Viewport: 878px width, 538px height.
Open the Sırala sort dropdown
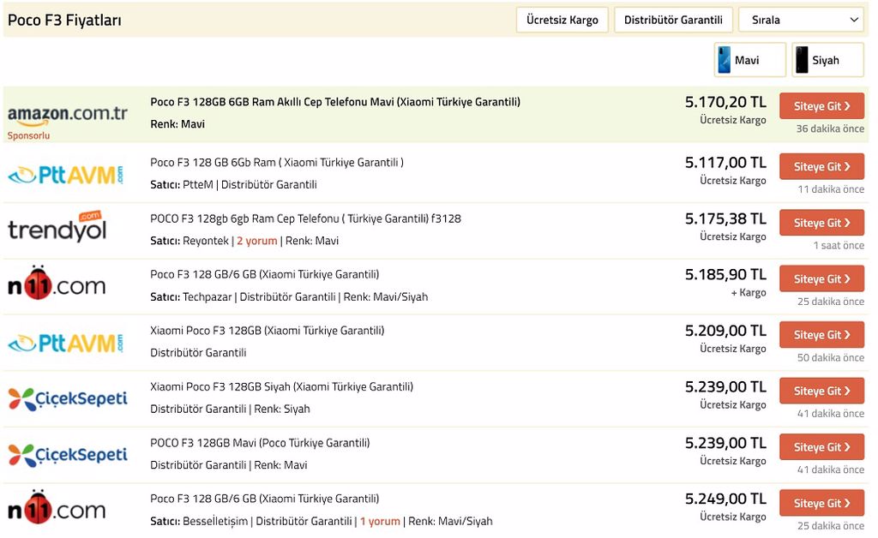[x=803, y=21]
